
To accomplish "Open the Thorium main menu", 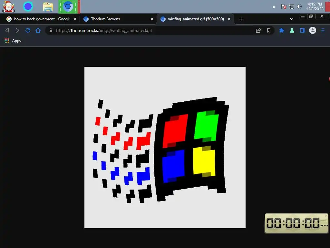I will coord(323,31).
